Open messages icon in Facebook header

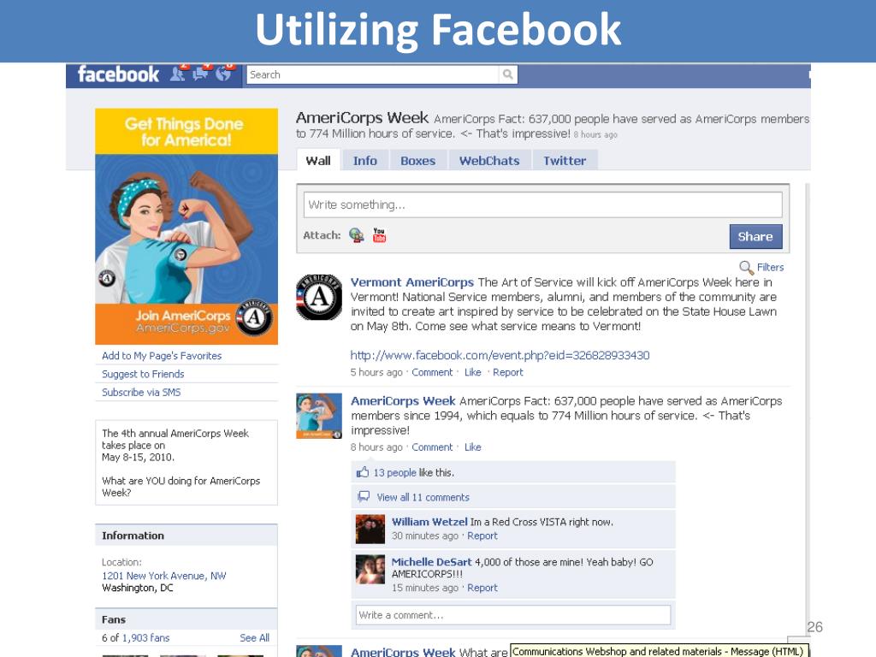[200, 74]
